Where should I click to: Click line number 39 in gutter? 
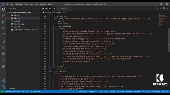45,71
